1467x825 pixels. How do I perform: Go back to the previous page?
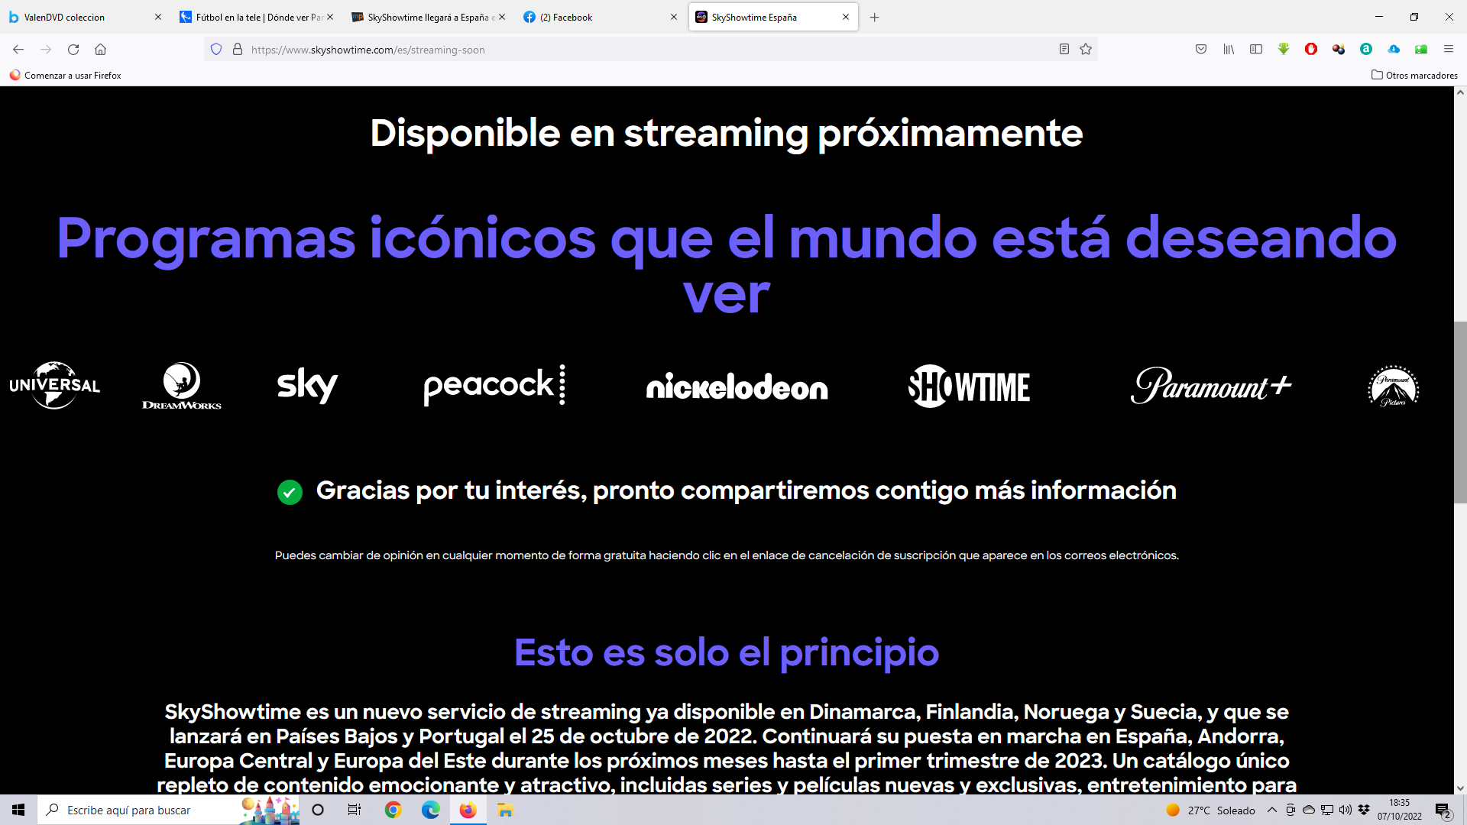point(18,50)
